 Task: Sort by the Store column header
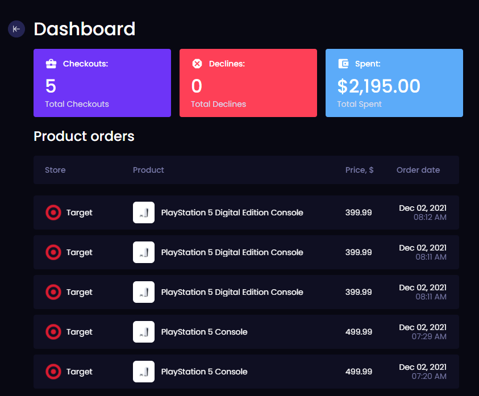coord(55,170)
